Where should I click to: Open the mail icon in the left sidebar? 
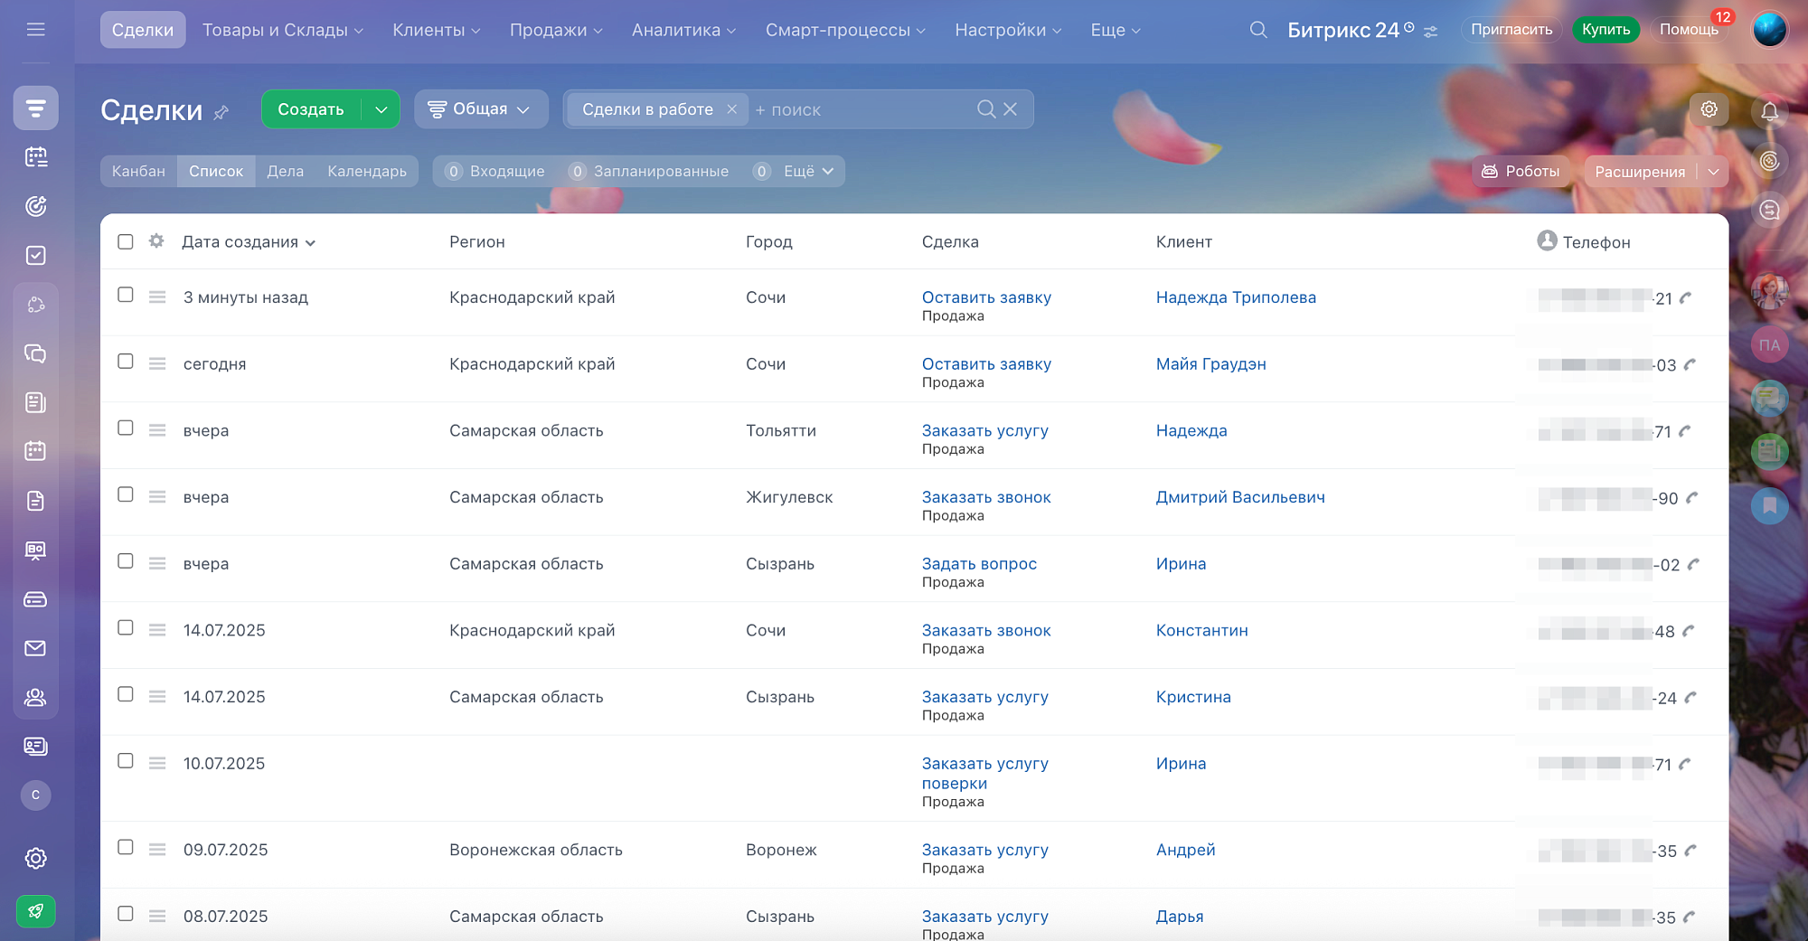click(35, 648)
